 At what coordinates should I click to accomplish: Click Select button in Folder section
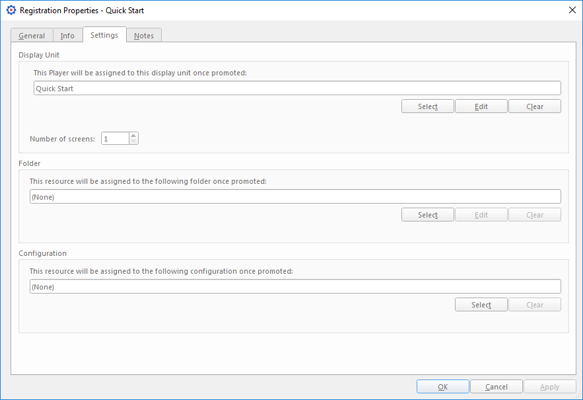click(428, 214)
